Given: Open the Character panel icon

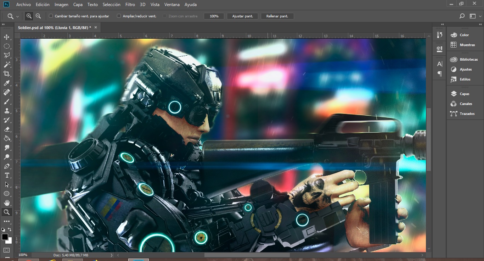Looking at the screenshot, I should click(440, 64).
